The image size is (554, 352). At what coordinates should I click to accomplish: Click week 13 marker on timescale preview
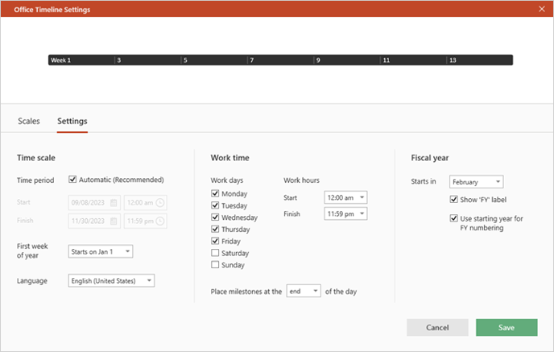pyautogui.click(x=453, y=60)
